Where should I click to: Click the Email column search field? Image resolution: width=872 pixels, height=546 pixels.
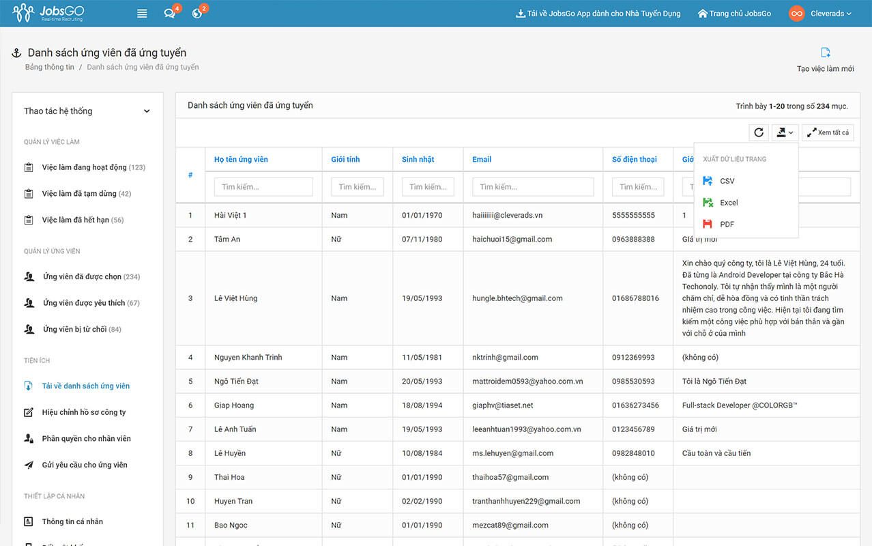point(532,187)
